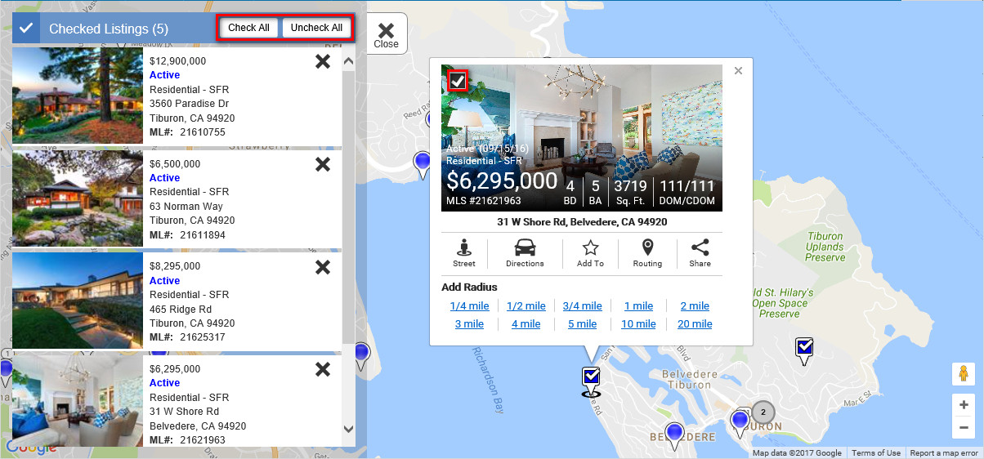Add a 5 mile radius

[582, 324]
